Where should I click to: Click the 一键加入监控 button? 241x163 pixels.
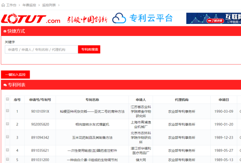tap(15, 75)
